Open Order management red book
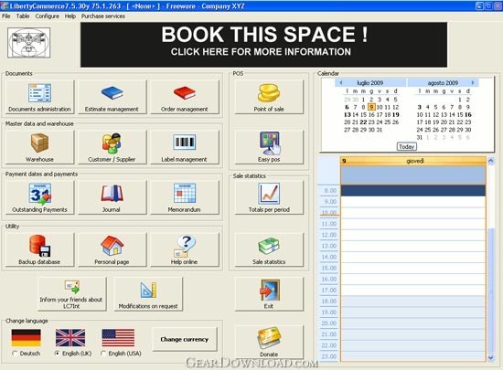 click(185, 97)
